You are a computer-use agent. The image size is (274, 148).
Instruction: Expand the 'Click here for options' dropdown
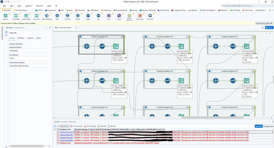tap(264, 23)
